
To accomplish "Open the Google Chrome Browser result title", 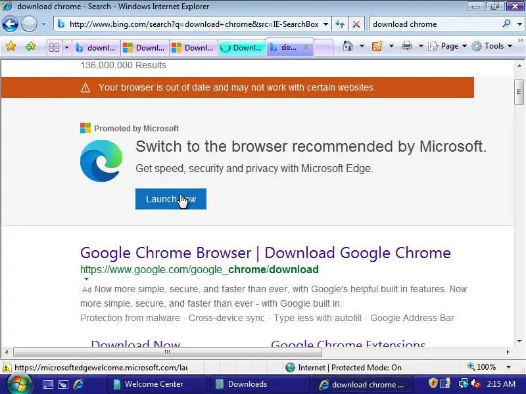I will pos(266,253).
